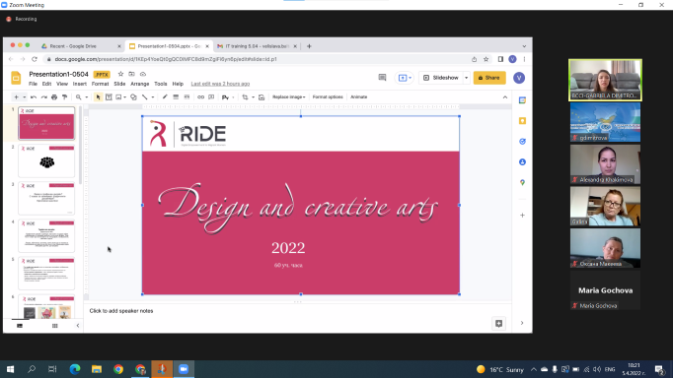The image size is (673, 378).
Task: Open Google Maps side panel
Action: (x=522, y=182)
